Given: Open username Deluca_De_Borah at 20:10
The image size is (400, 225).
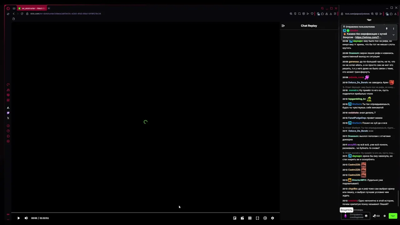Looking at the screenshot, I should 358,82.
